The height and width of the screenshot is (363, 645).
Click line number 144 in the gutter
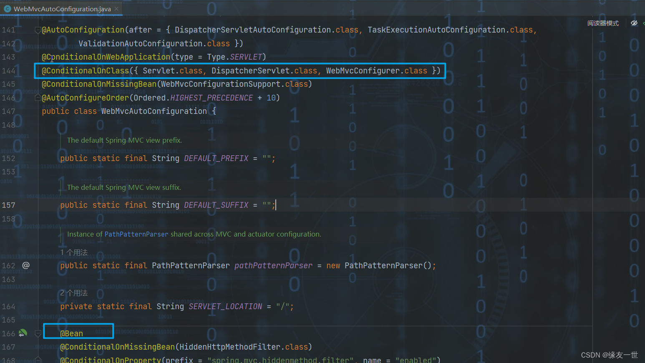pyautogui.click(x=8, y=71)
